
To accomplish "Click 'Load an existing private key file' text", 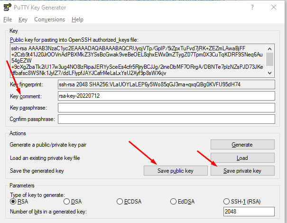I will pos(45,158).
